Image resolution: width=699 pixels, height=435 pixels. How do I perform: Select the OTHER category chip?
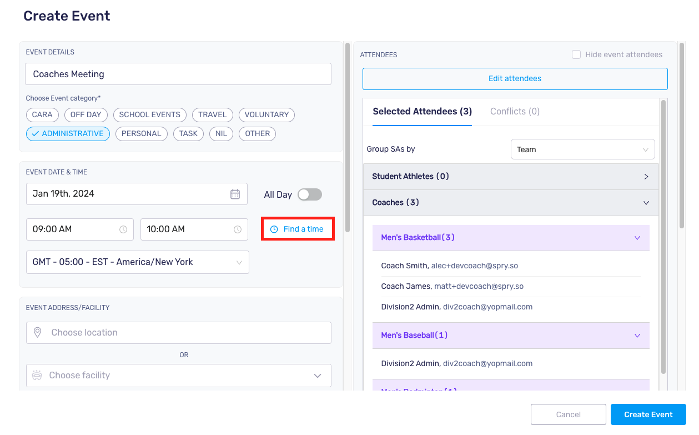(258, 133)
